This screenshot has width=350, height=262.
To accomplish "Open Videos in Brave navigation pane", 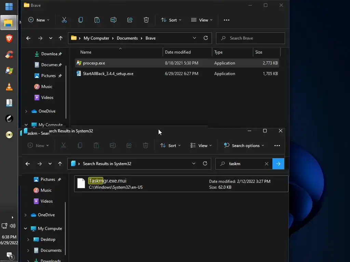I will pos(44,97).
